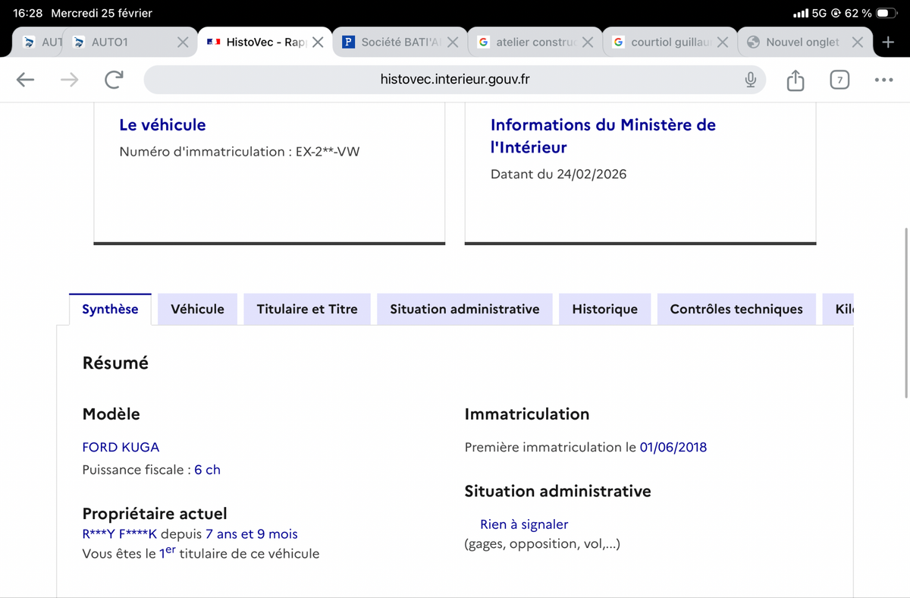
Task: Close the Nouvel onglet tab
Action: click(857, 42)
